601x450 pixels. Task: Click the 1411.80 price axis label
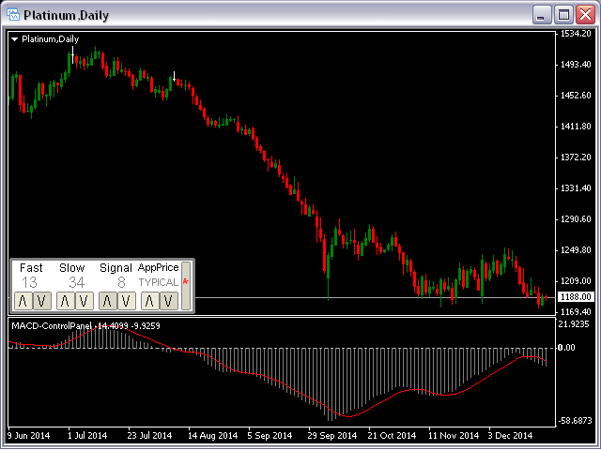click(x=576, y=127)
